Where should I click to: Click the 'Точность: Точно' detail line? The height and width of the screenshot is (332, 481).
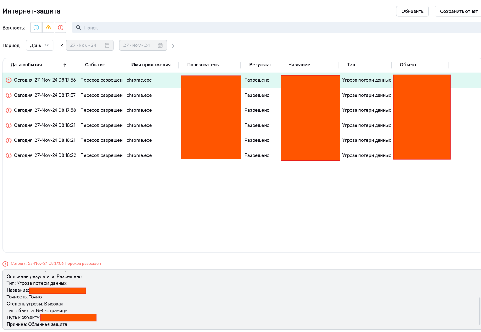24,297
